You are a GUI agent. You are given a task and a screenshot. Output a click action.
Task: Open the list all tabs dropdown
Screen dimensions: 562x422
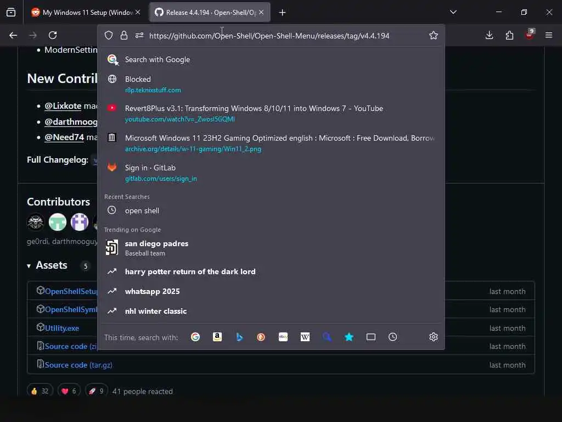(x=453, y=12)
